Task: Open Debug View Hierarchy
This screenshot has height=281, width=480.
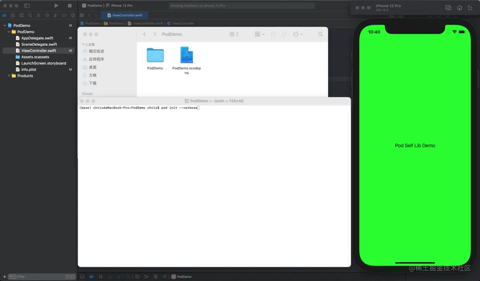Action: 137,277
